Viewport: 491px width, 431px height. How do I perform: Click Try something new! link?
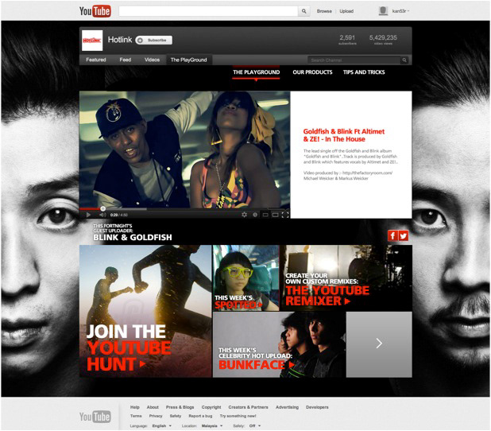pyautogui.click(x=238, y=416)
